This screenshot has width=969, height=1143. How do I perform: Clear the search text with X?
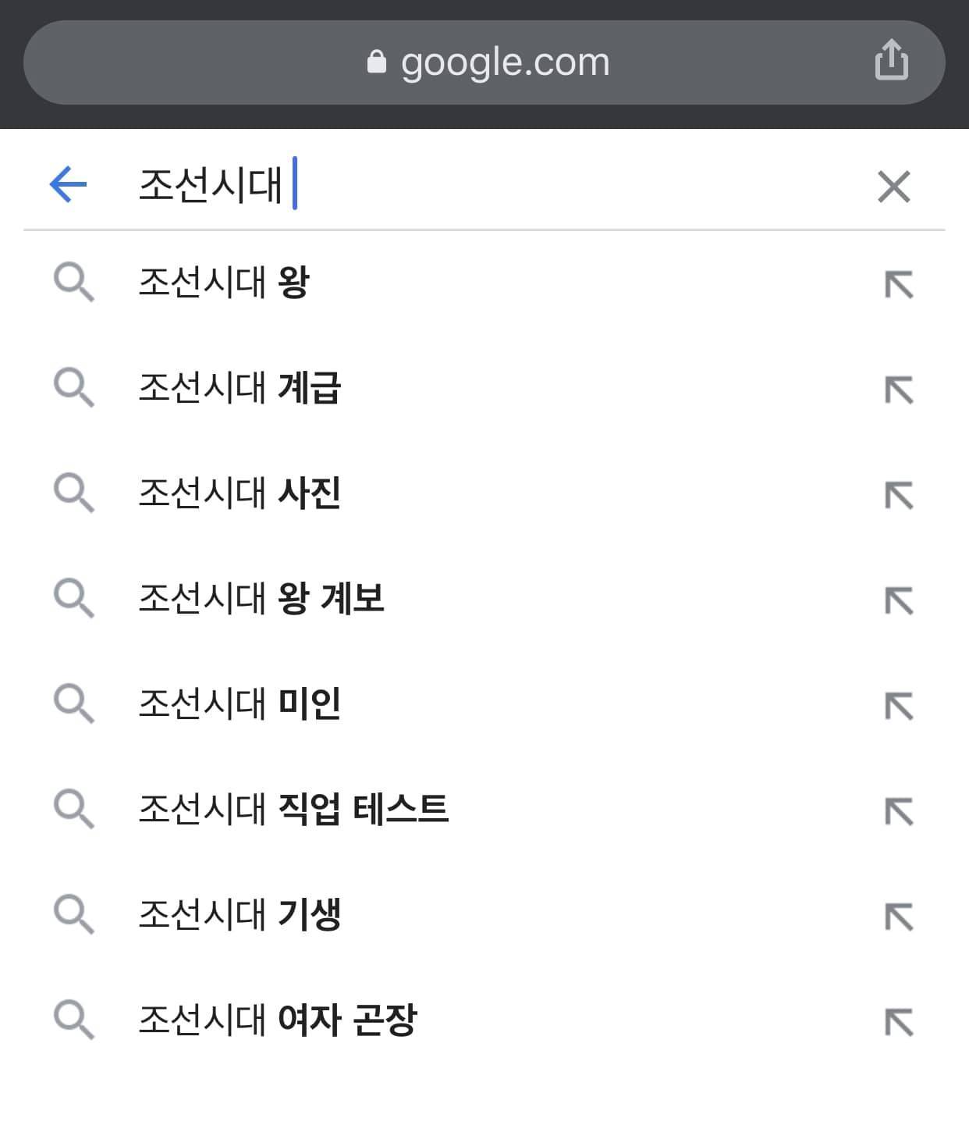click(893, 187)
